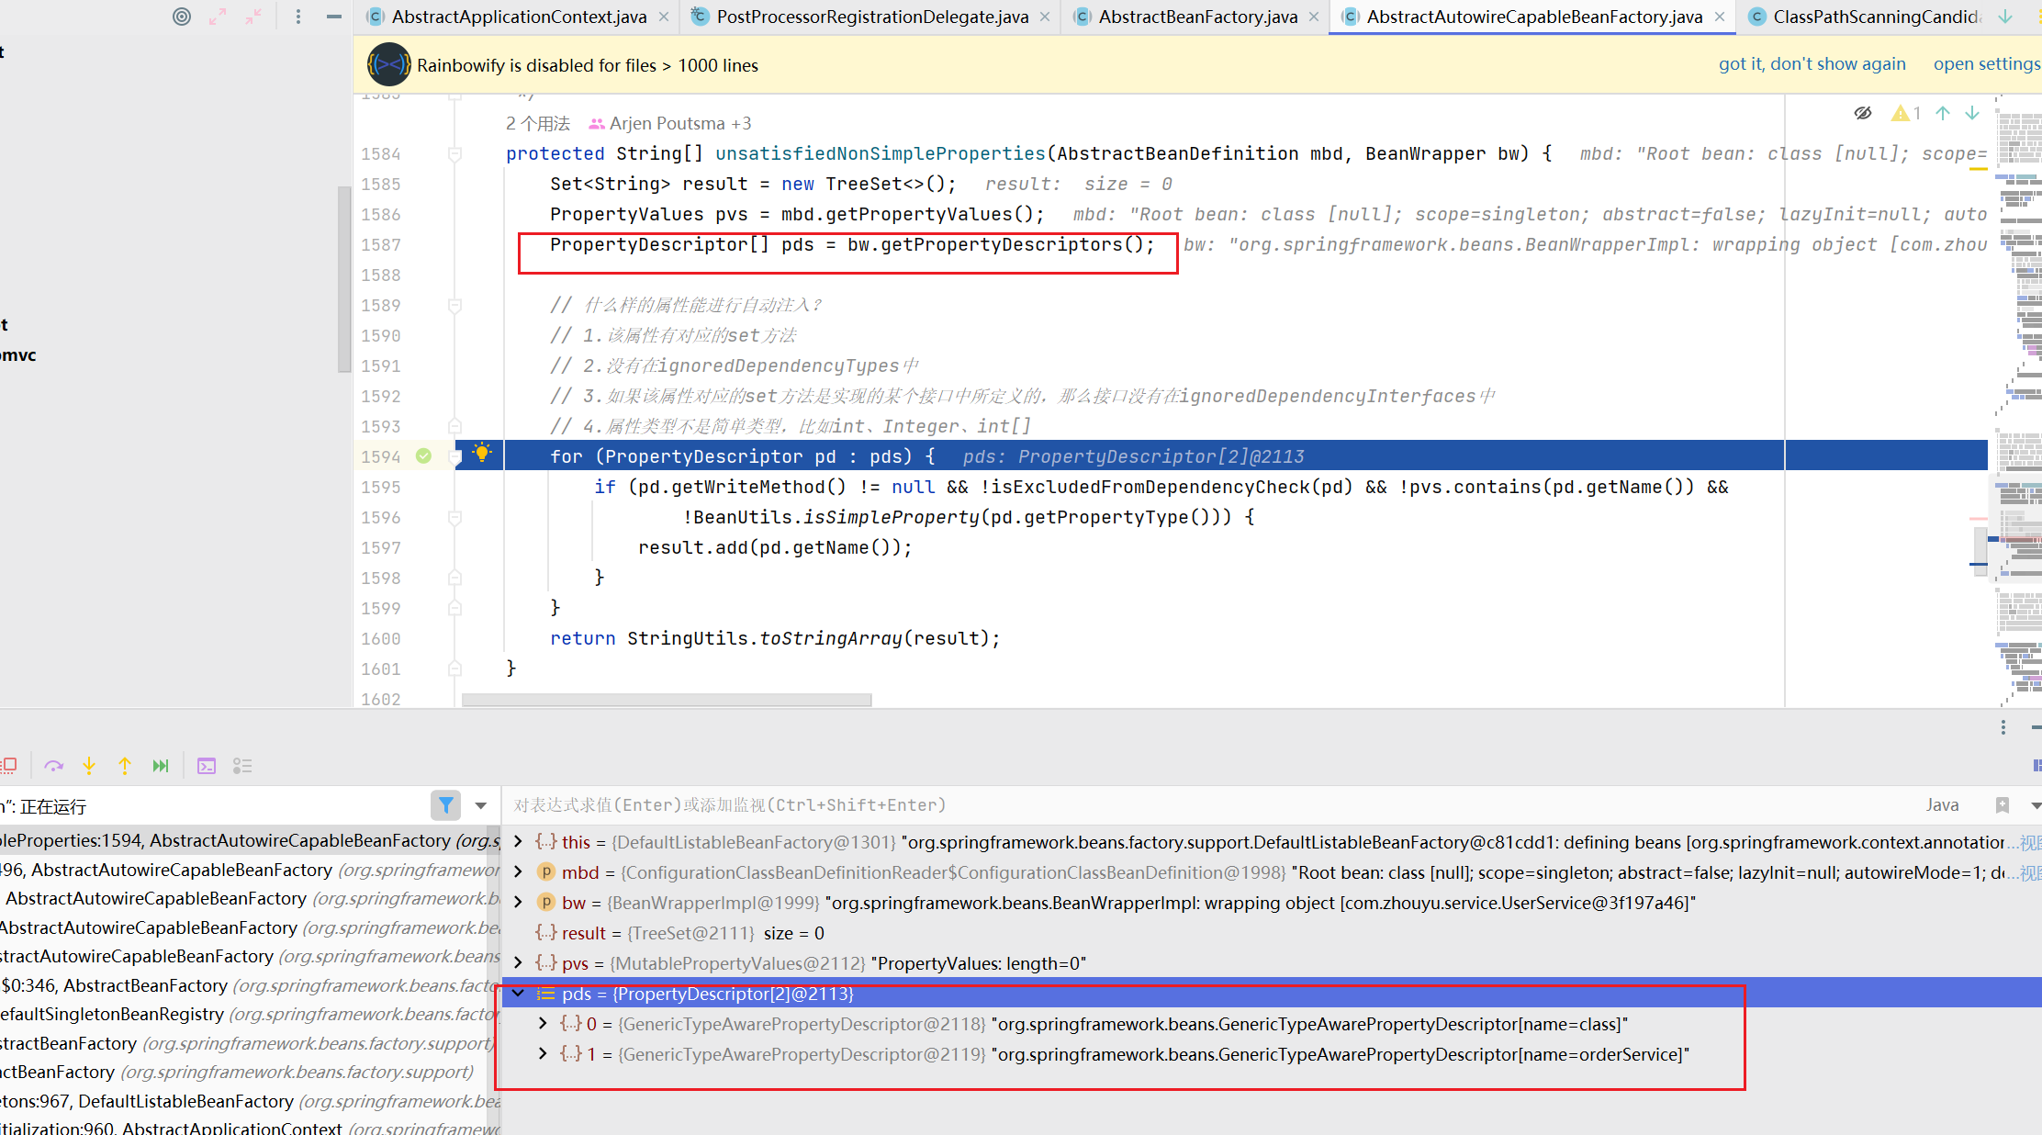Click the yellow lightbulb on line 1594
This screenshot has width=2042, height=1135.
(x=481, y=452)
